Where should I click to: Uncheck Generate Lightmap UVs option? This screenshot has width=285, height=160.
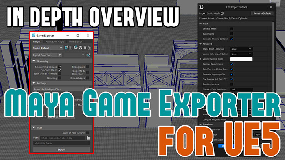coord(232,74)
